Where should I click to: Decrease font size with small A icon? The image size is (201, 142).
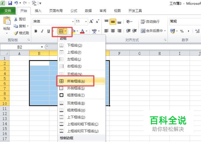point(97,21)
